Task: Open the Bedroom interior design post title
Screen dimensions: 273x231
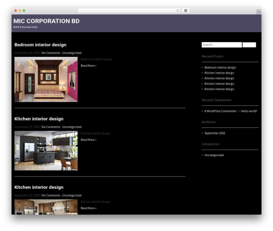Action: click(x=40, y=45)
